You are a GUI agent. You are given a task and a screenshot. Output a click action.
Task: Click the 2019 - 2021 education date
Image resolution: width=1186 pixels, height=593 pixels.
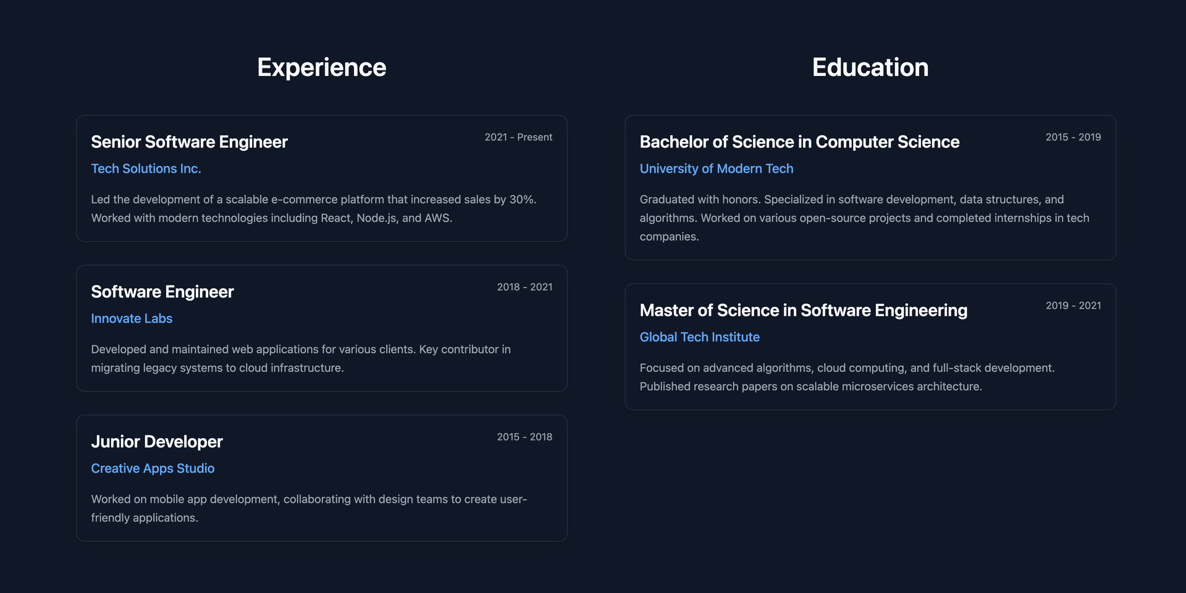pos(1073,305)
